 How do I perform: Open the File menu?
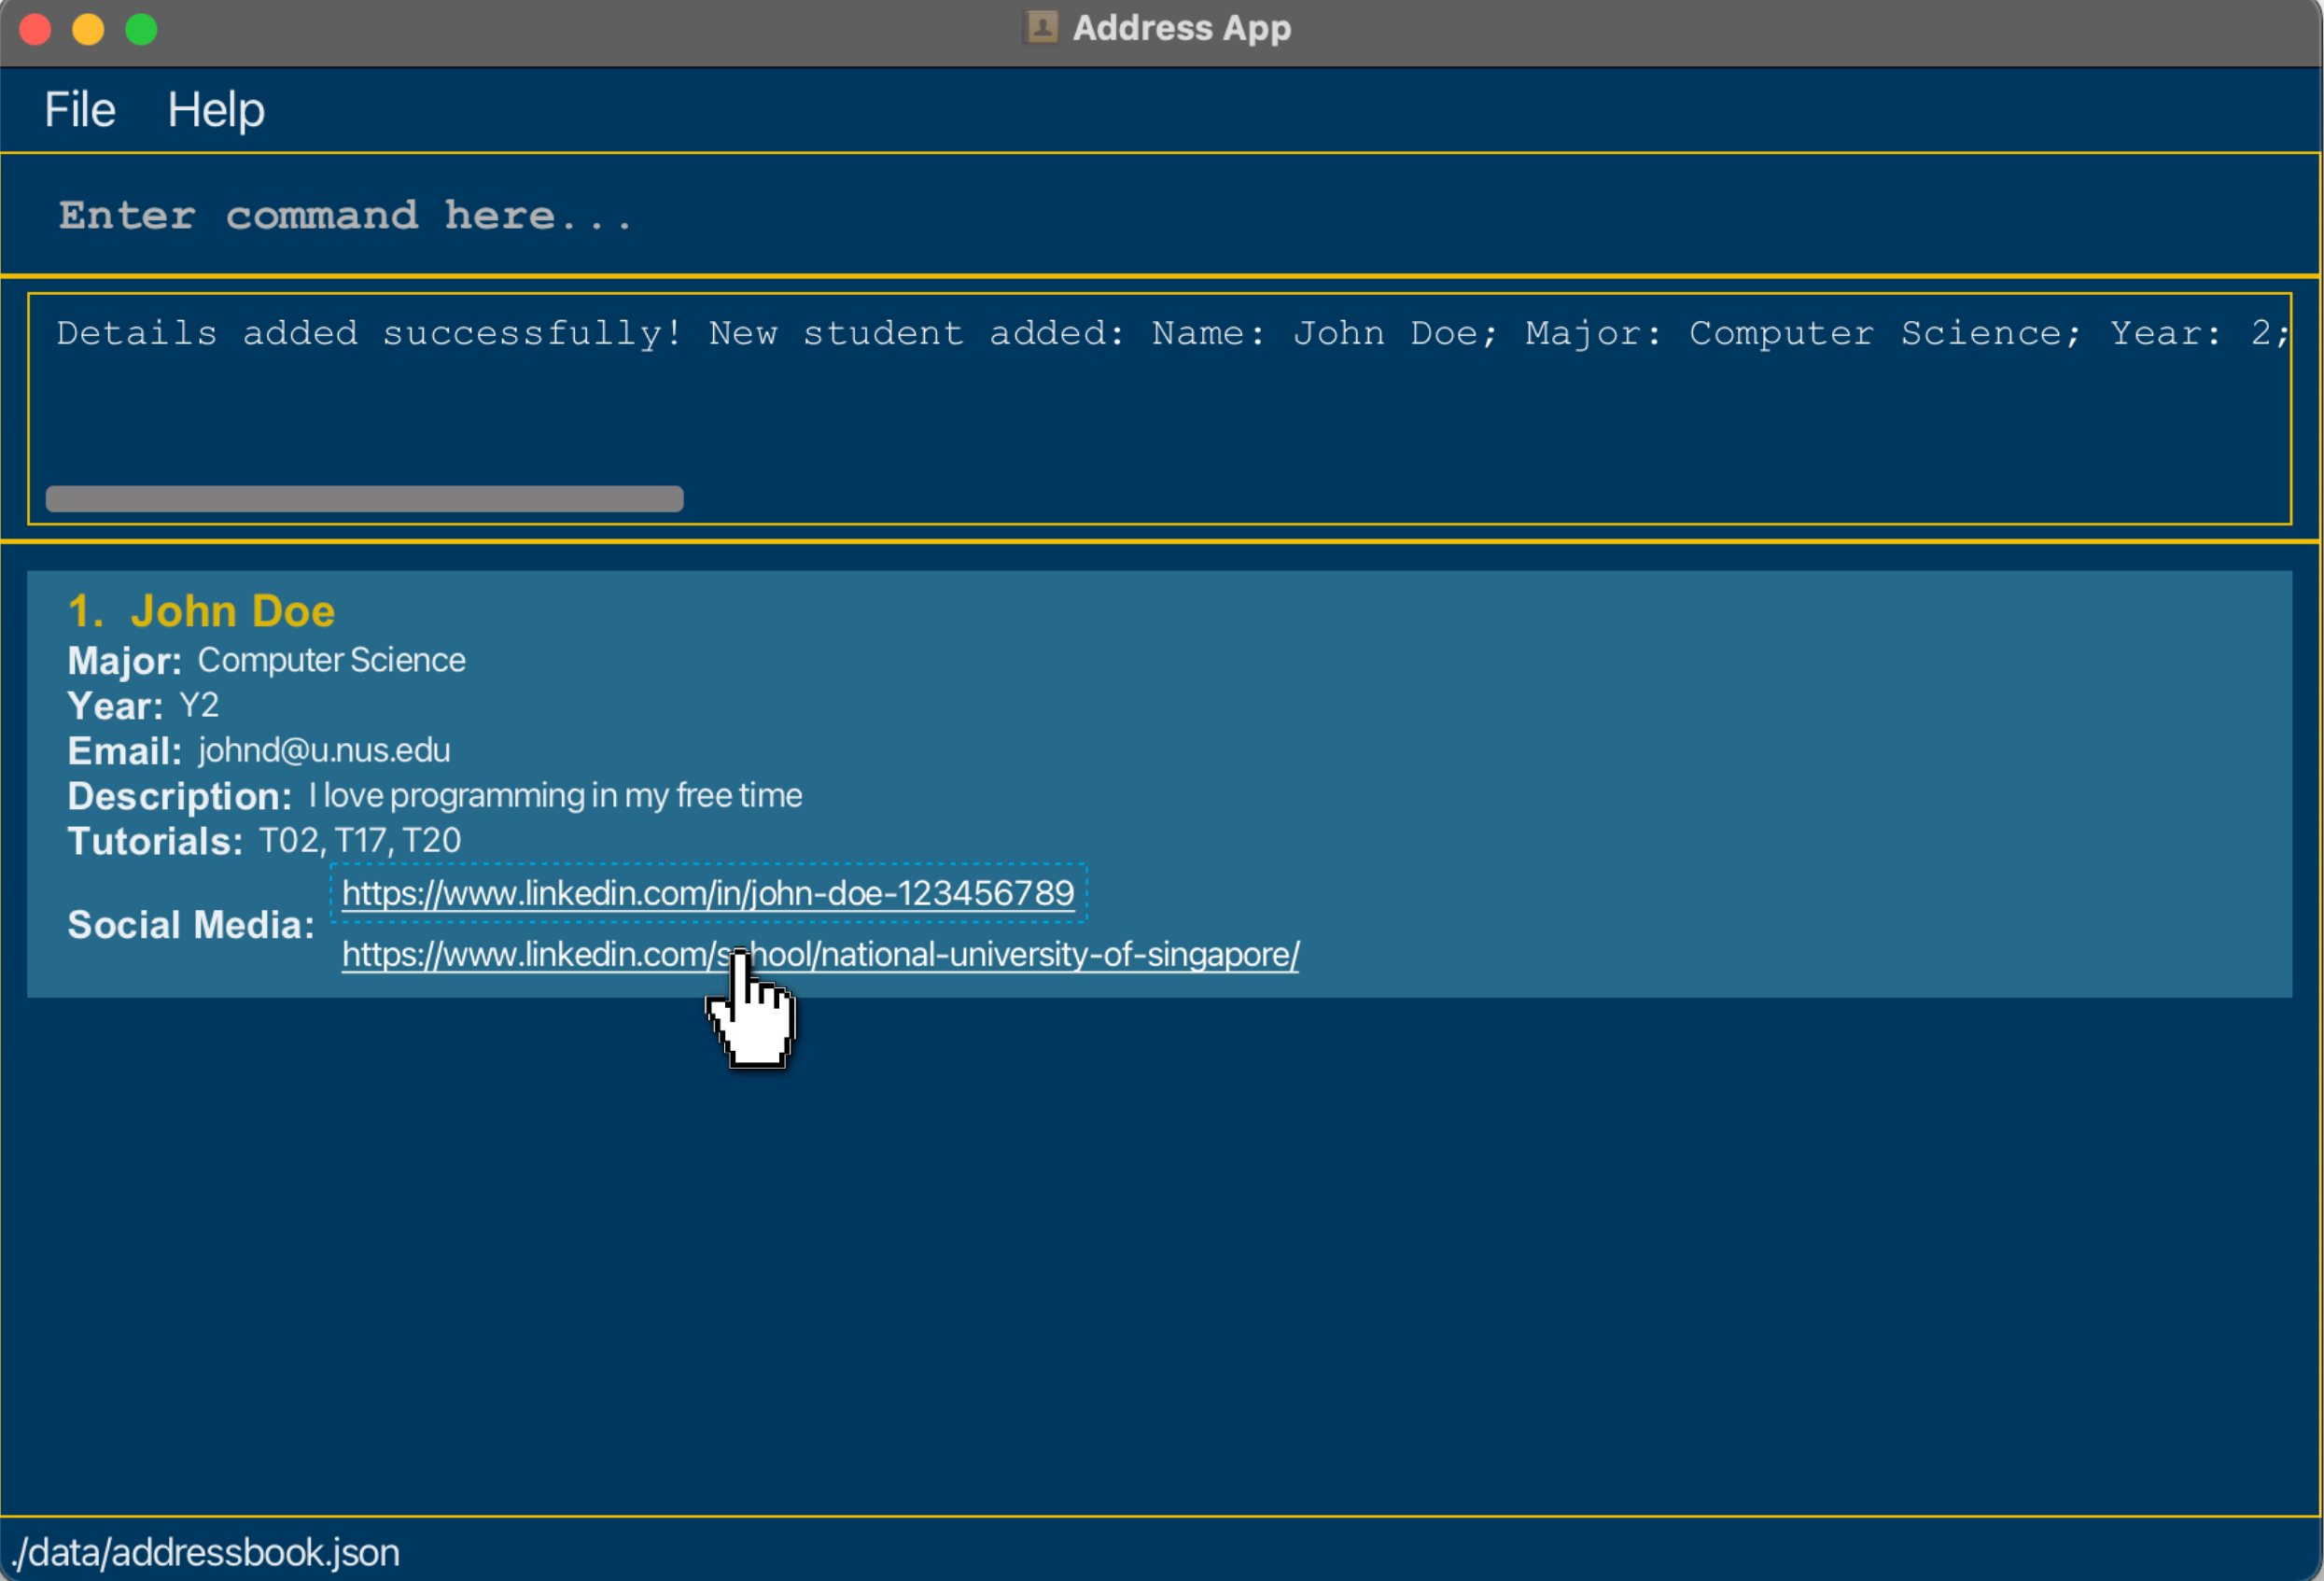pyautogui.click(x=79, y=110)
